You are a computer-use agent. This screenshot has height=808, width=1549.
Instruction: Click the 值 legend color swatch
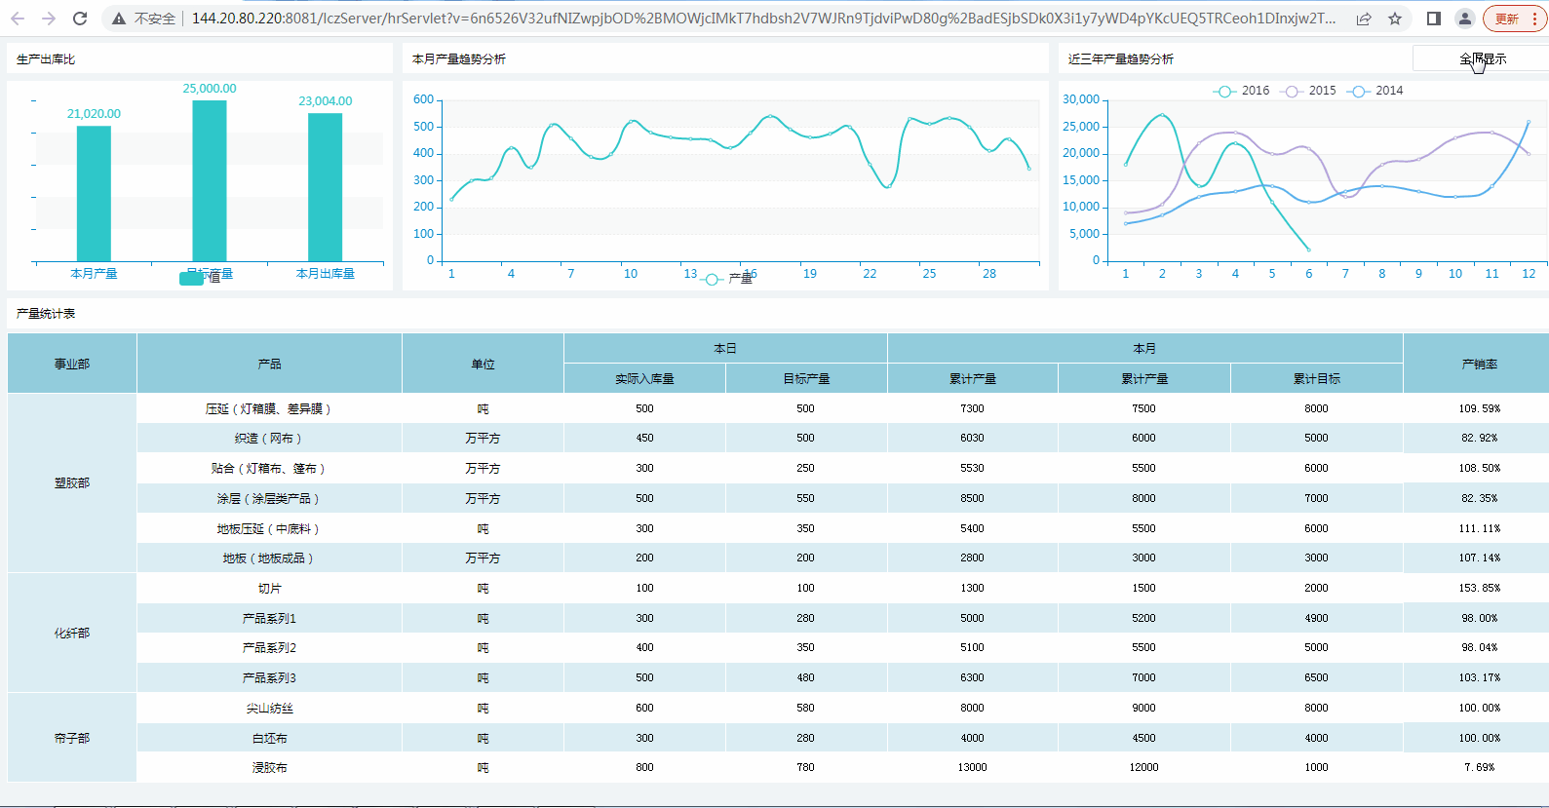tap(191, 279)
